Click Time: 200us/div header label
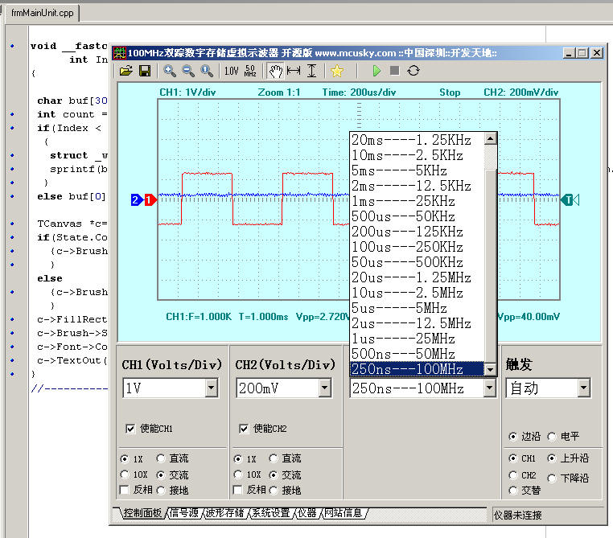613x538 pixels. pyautogui.click(x=359, y=92)
